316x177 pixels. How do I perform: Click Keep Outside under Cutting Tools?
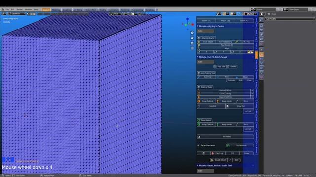206,101
